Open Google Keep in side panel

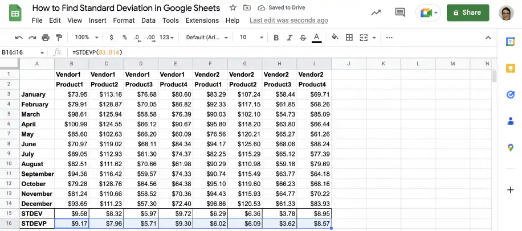pos(511,68)
